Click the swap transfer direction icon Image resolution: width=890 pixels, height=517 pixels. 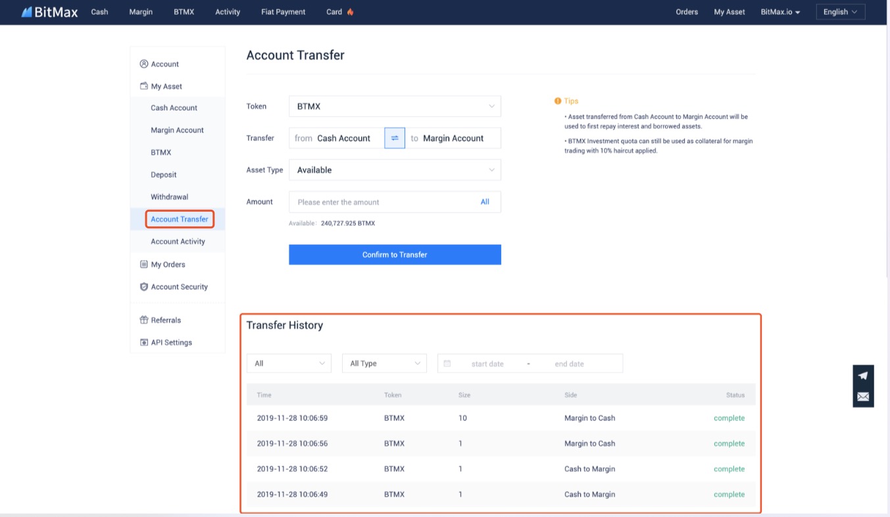[395, 138]
